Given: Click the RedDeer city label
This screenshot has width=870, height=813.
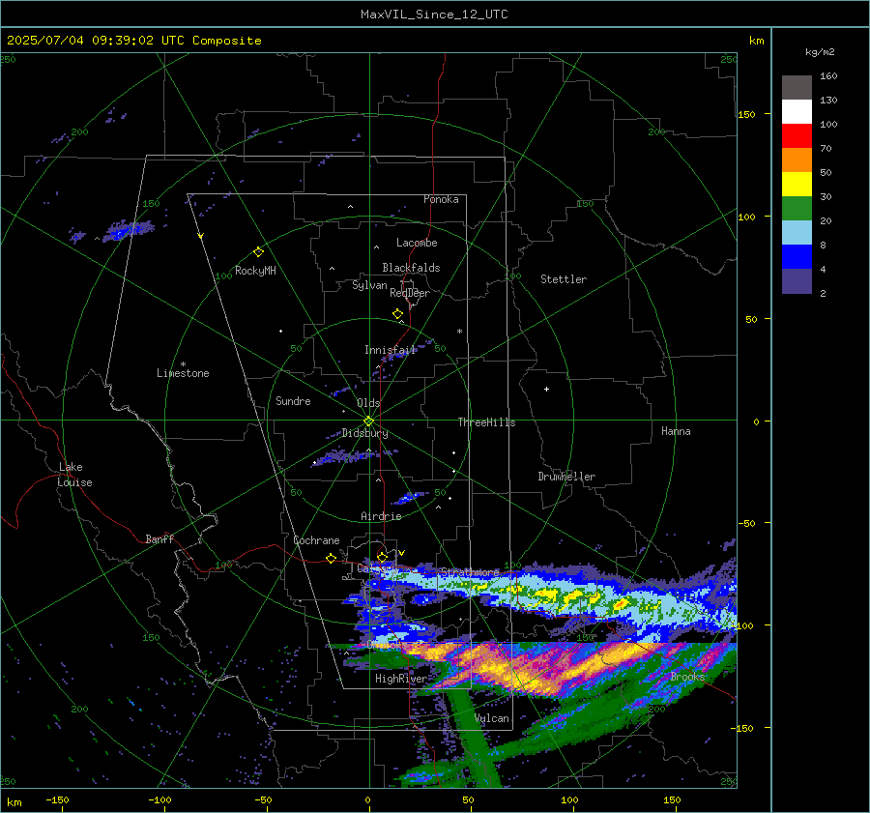Looking at the screenshot, I should pos(410,293).
